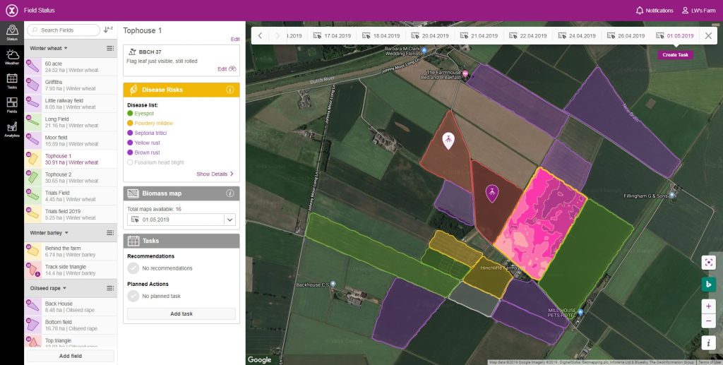Select the Tophouse 2 field
The width and height of the screenshot is (723, 365).
(71, 177)
